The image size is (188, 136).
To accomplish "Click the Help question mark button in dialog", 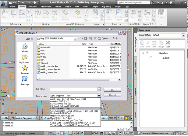I will pos(120,33).
